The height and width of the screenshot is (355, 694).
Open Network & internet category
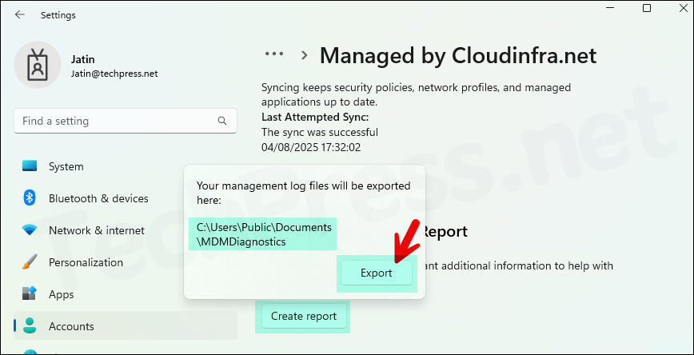coord(126,230)
